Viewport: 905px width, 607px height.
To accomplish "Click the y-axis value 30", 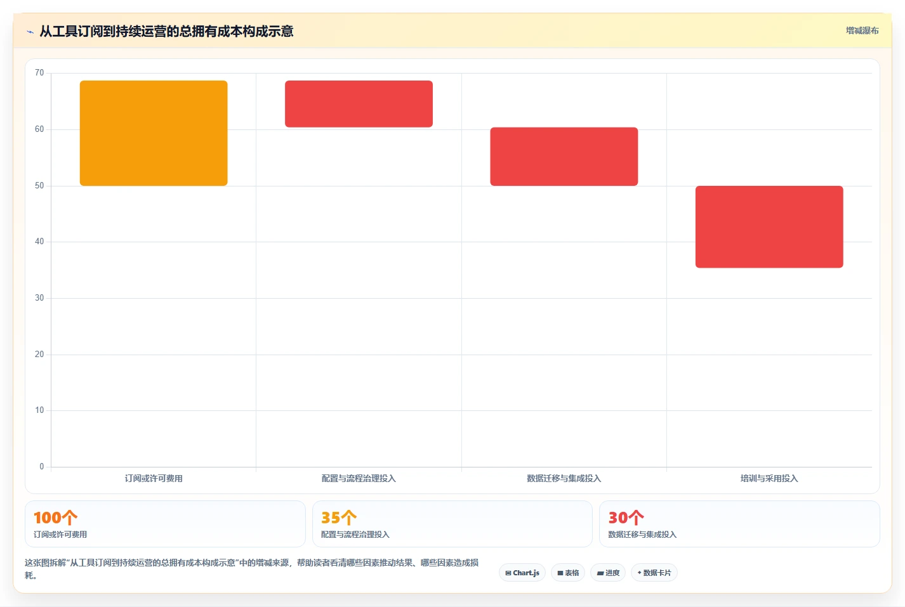I will [x=39, y=298].
